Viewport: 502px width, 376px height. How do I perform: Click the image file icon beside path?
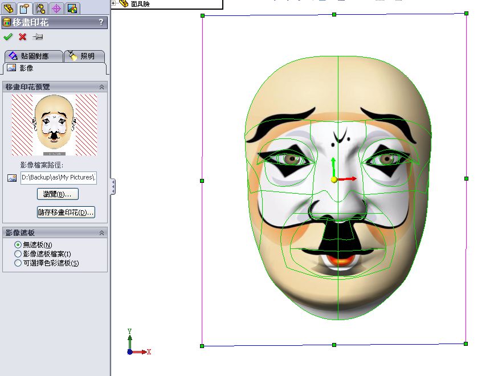pos(12,178)
